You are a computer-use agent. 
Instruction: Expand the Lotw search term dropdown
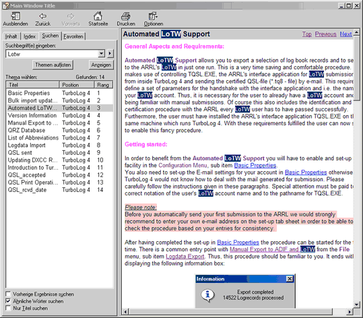[x=101, y=54]
